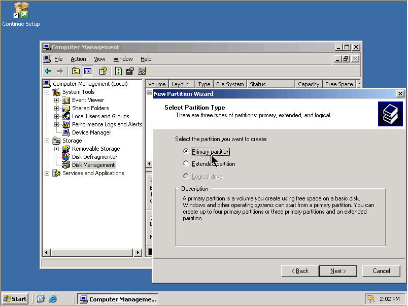408x306 pixels.
Task: Click tree pane scrollbar right arrow
Action: [138, 252]
